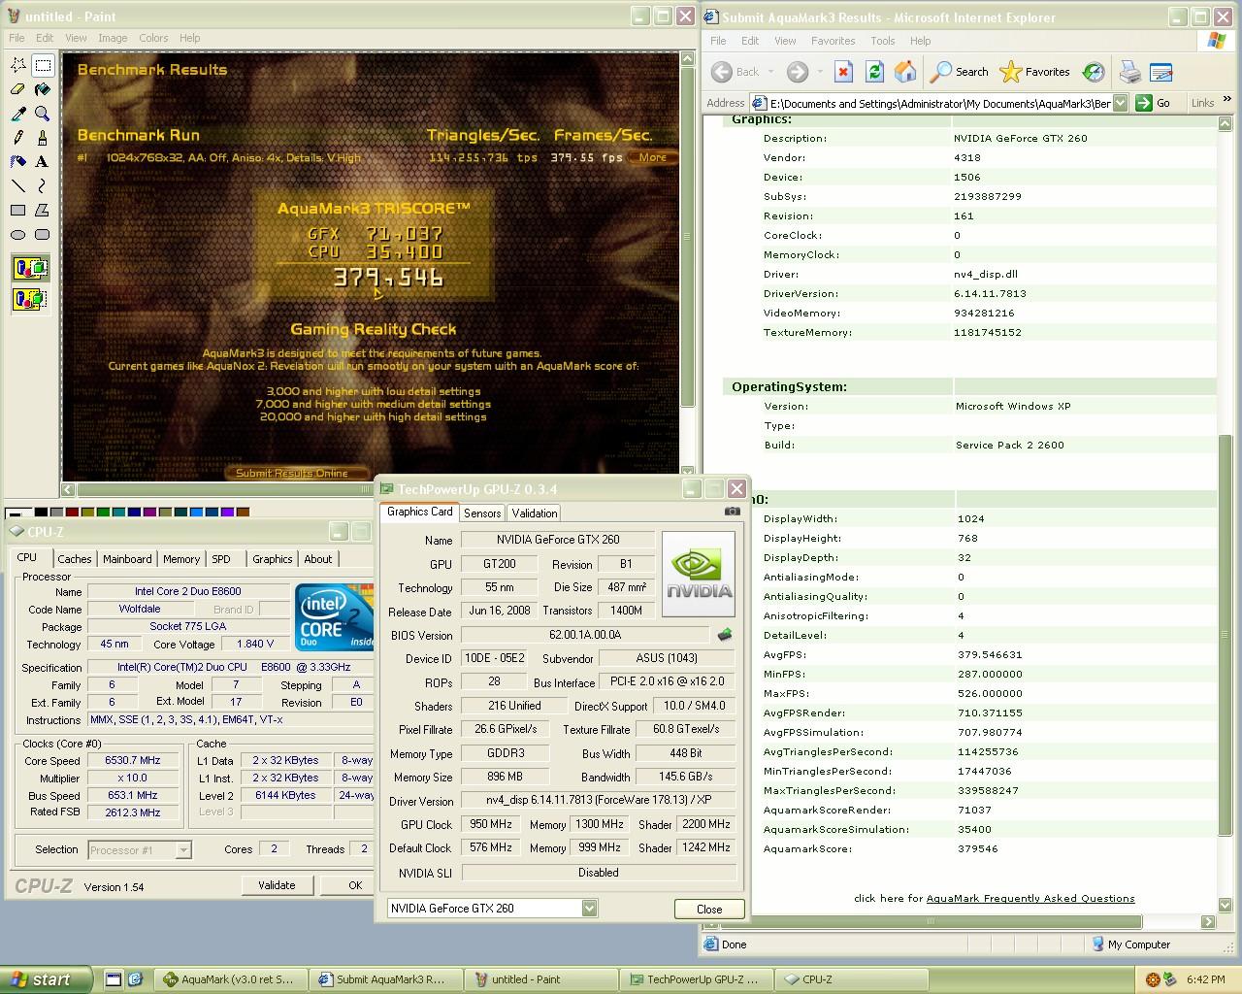Click the Show Desktop quick launch icon
Viewport: 1242px width, 994px height.
point(114,979)
